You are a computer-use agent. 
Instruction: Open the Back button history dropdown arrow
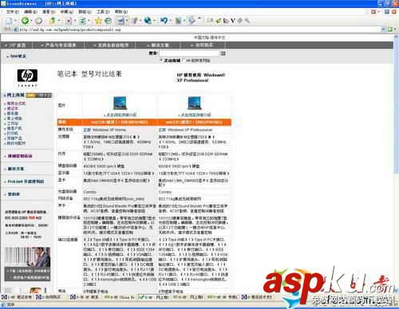coord(31,21)
